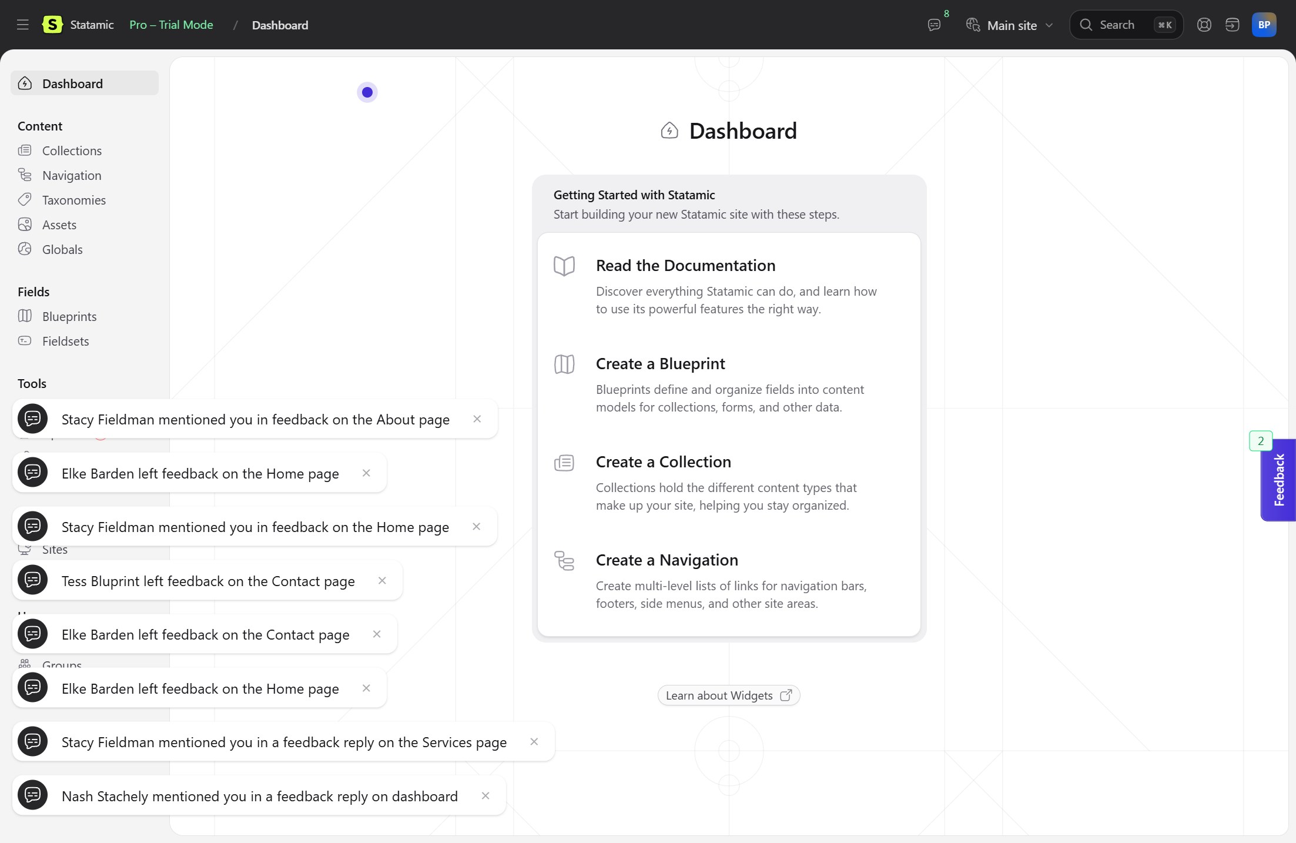Open the Collections section in sidebar
Image resolution: width=1296 pixels, height=843 pixels.
click(72, 150)
